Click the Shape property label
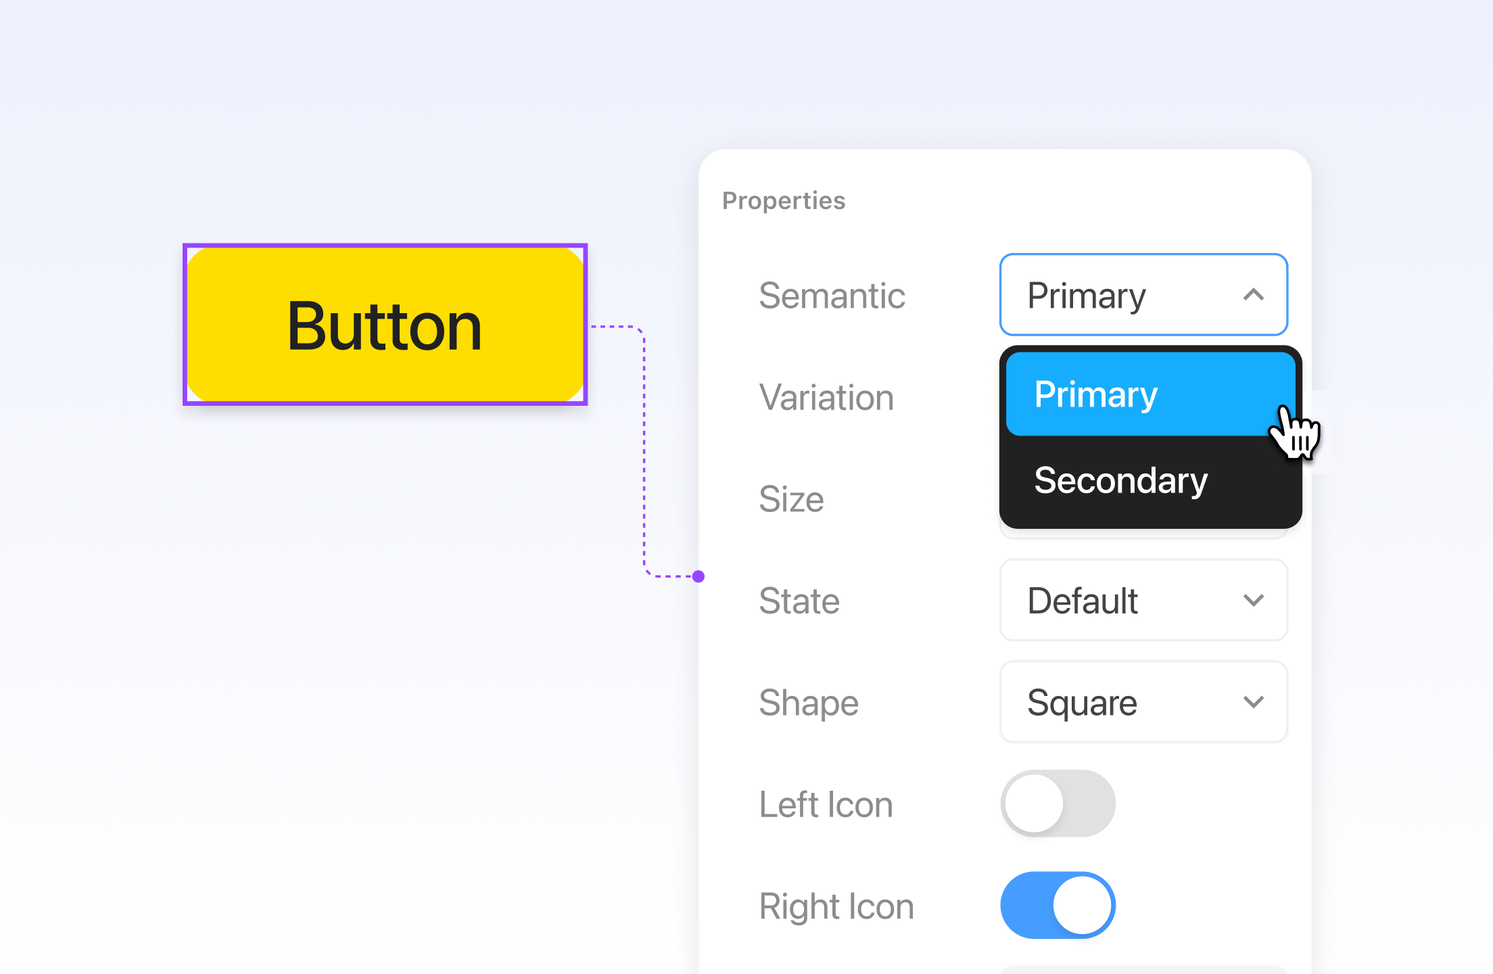This screenshot has width=1493, height=974. [809, 703]
